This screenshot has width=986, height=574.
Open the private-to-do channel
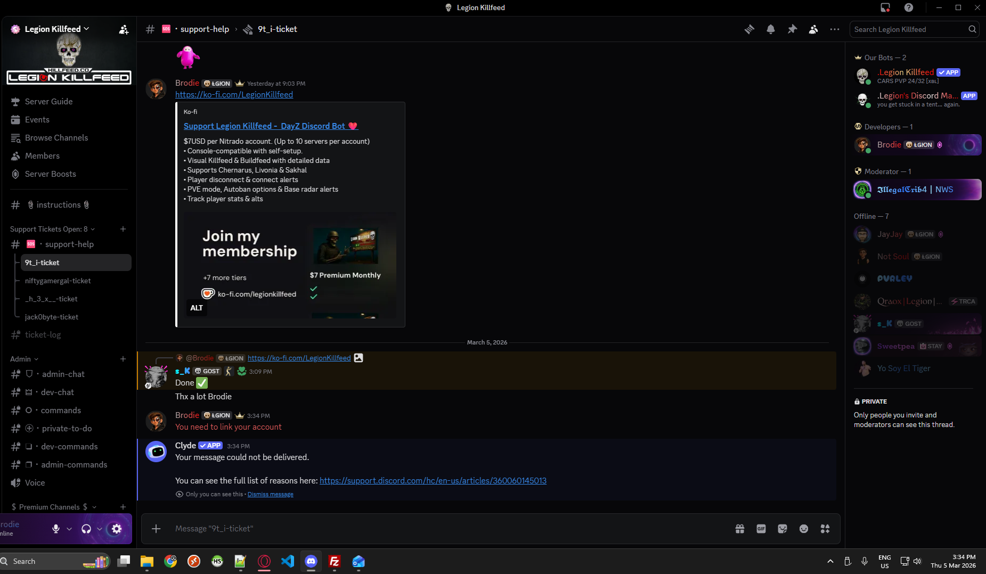[x=68, y=429]
